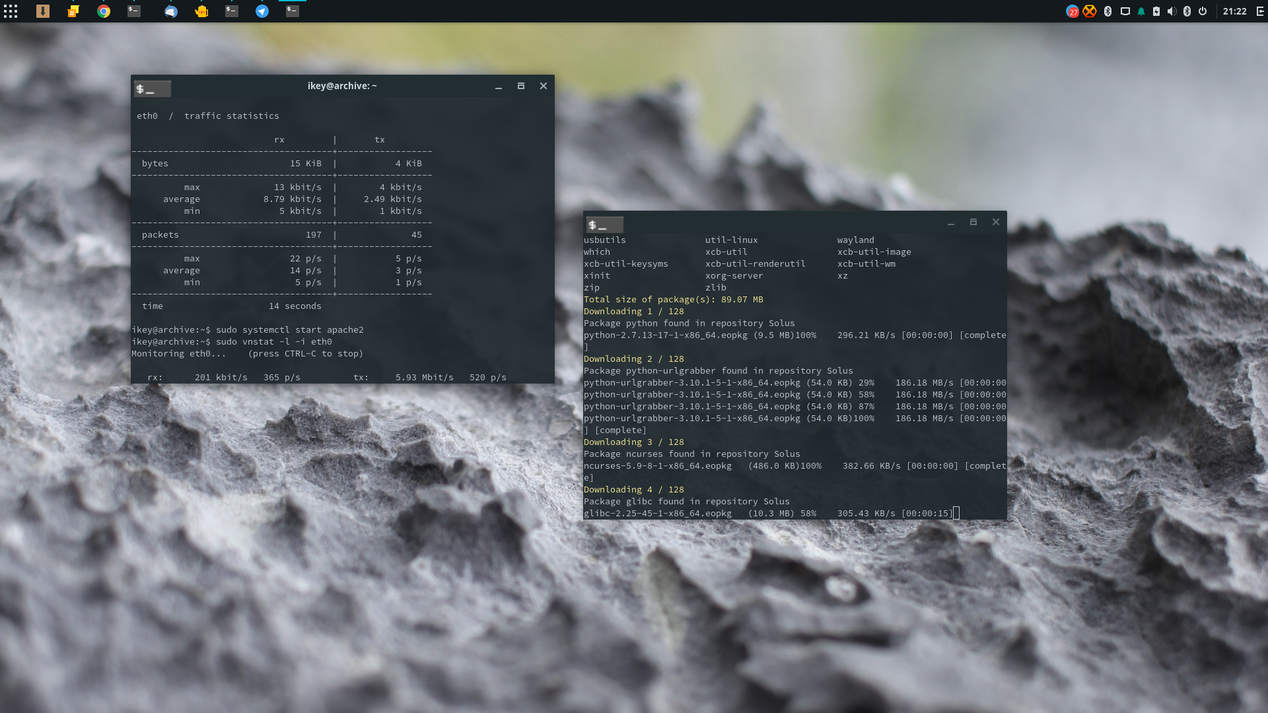Viewport: 1268px width, 713px height.
Task: Switch to Google Chrome in the panel
Action: (x=104, y=11)
